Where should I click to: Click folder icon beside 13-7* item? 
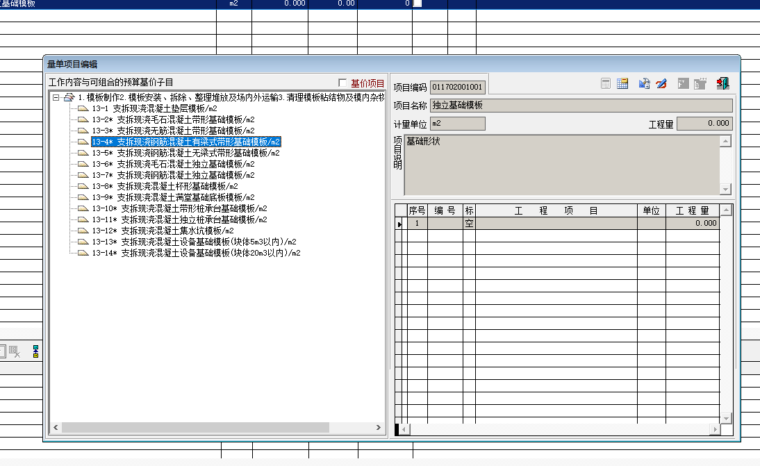pos(83,175)
